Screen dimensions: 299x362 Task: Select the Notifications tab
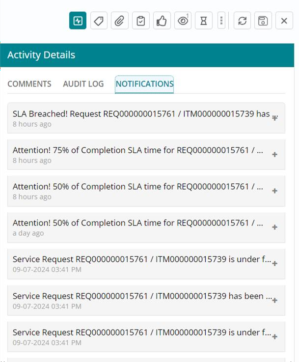144,84
